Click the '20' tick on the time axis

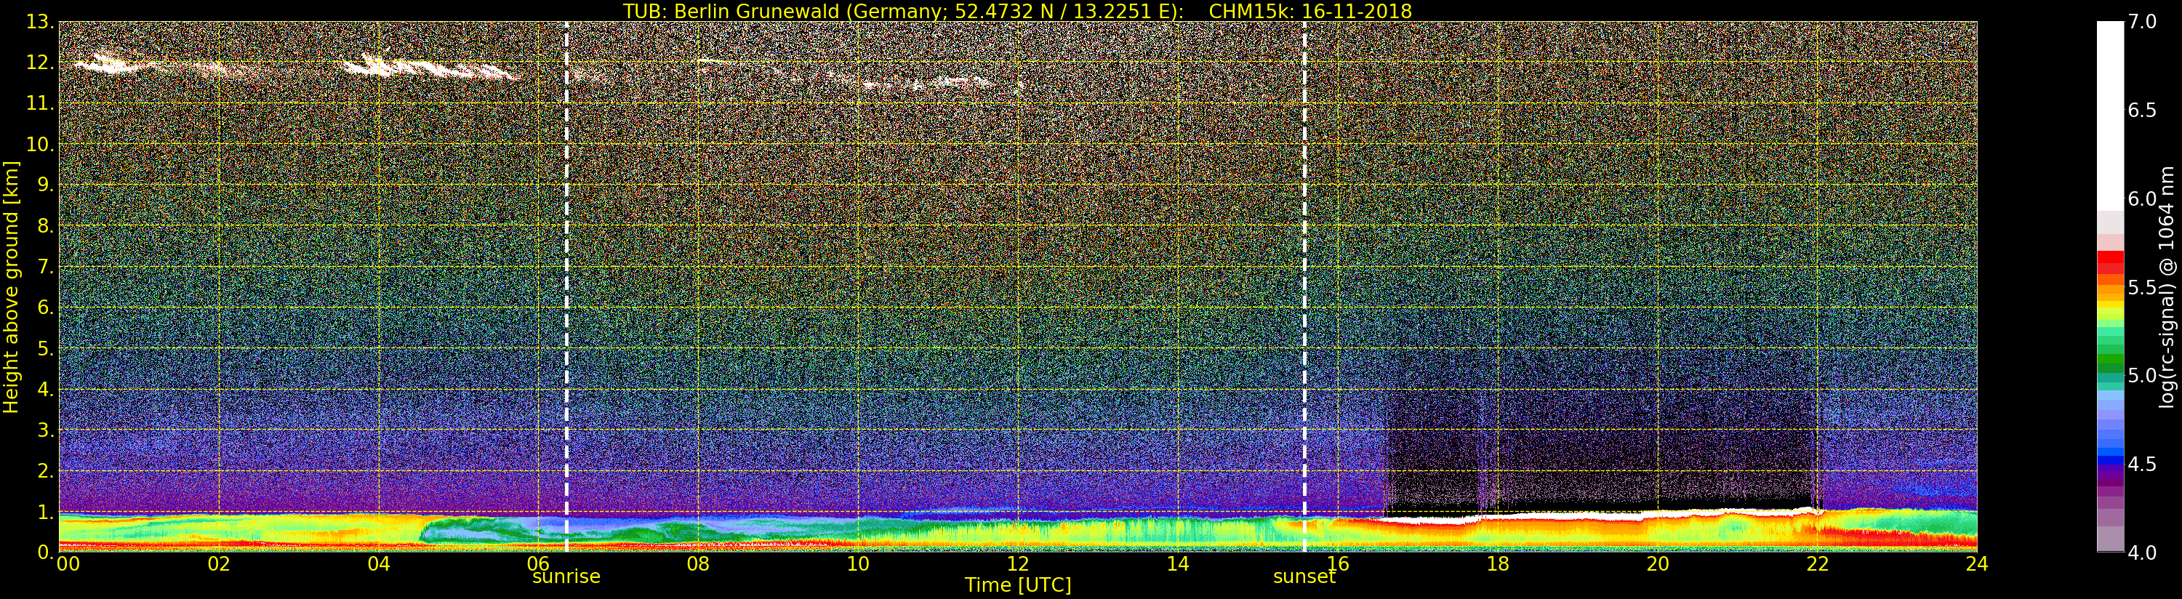click(x=1658, y=563)
